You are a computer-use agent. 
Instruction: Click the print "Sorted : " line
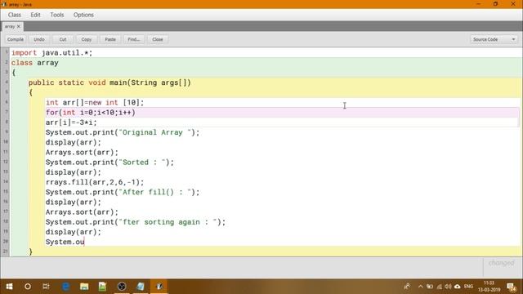point(110,163)
